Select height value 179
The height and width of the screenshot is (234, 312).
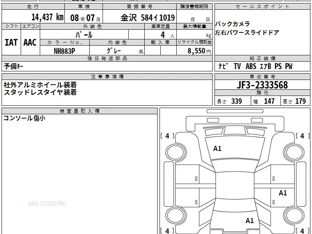[300, 101]
